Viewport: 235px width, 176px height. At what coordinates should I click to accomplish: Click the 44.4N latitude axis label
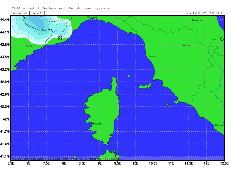pos(5,20)
